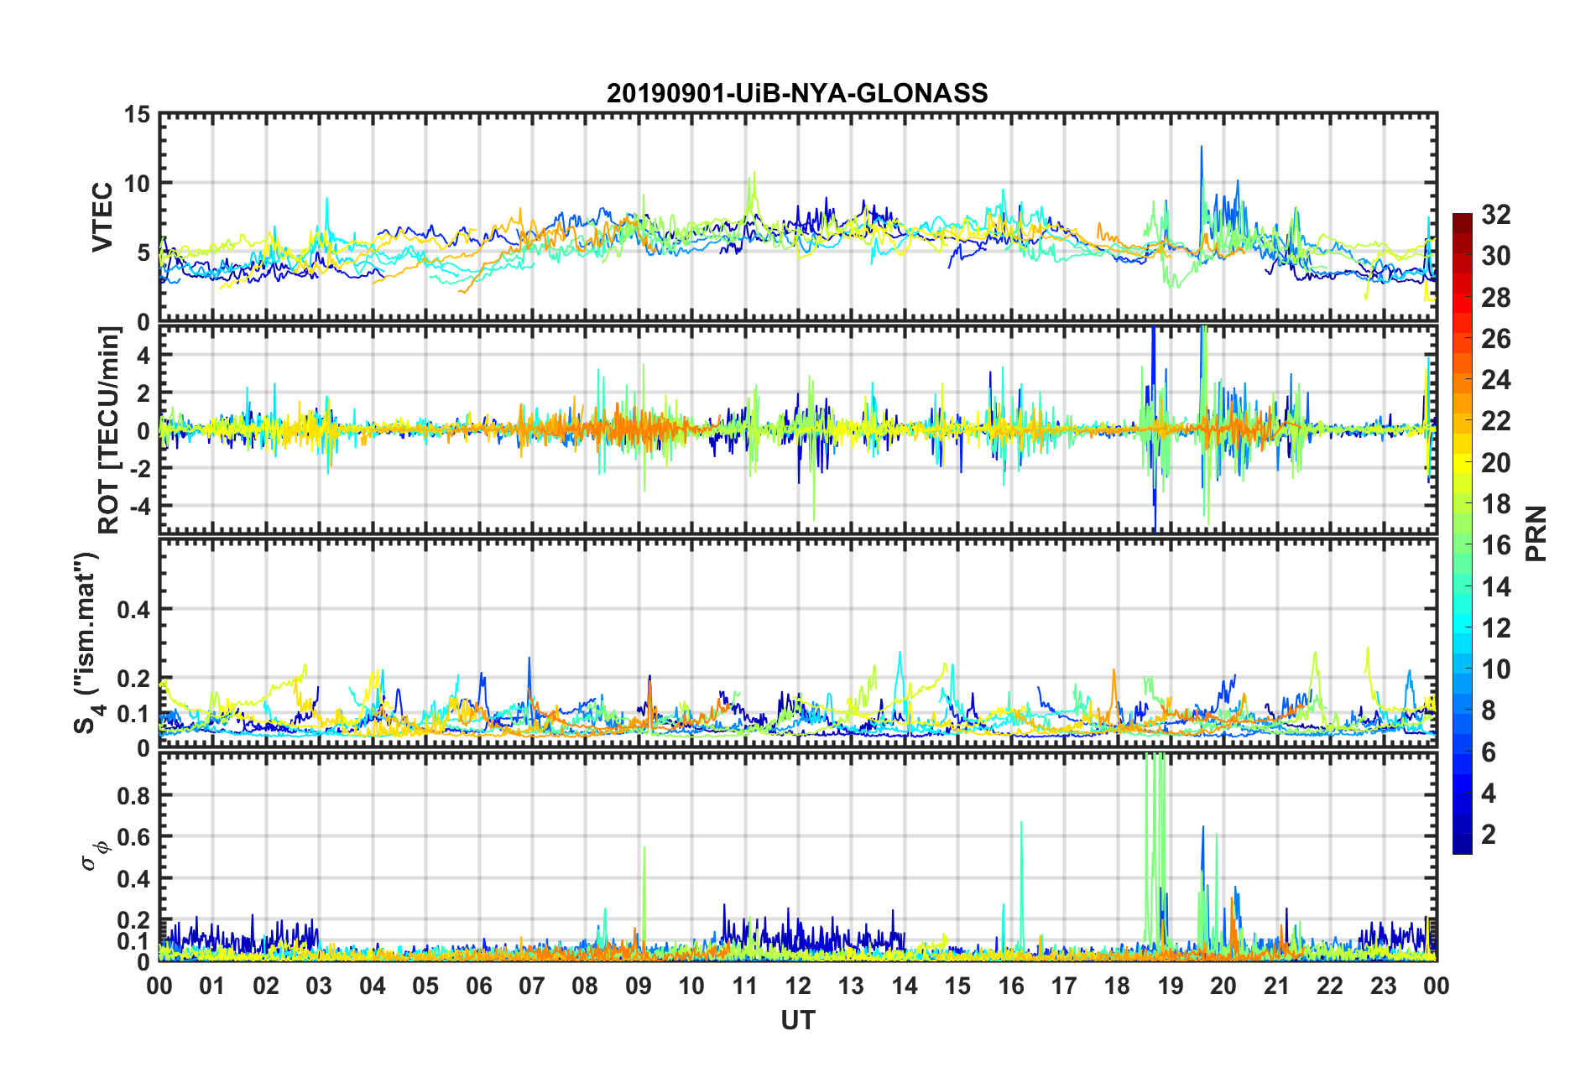Screen dimensions: 1596x1067
Task: Click the UT x-axis label
Action: pos(798,1019)
